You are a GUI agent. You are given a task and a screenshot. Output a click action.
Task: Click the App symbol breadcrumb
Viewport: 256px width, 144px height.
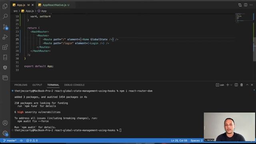(44, 11)
